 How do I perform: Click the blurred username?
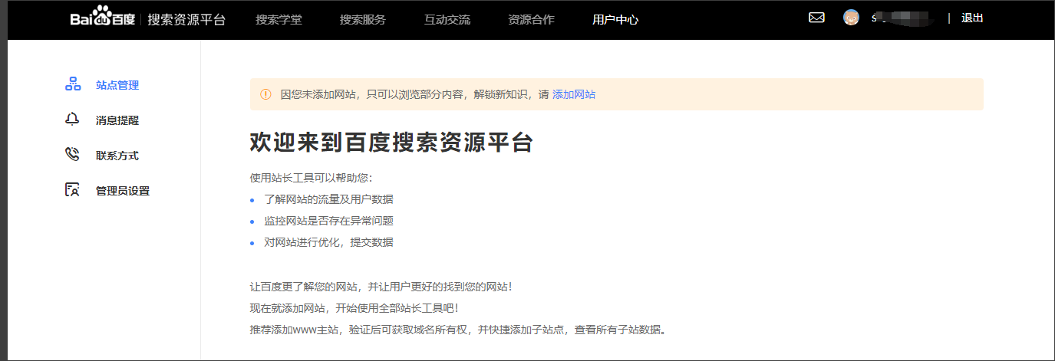pos(902,18)
